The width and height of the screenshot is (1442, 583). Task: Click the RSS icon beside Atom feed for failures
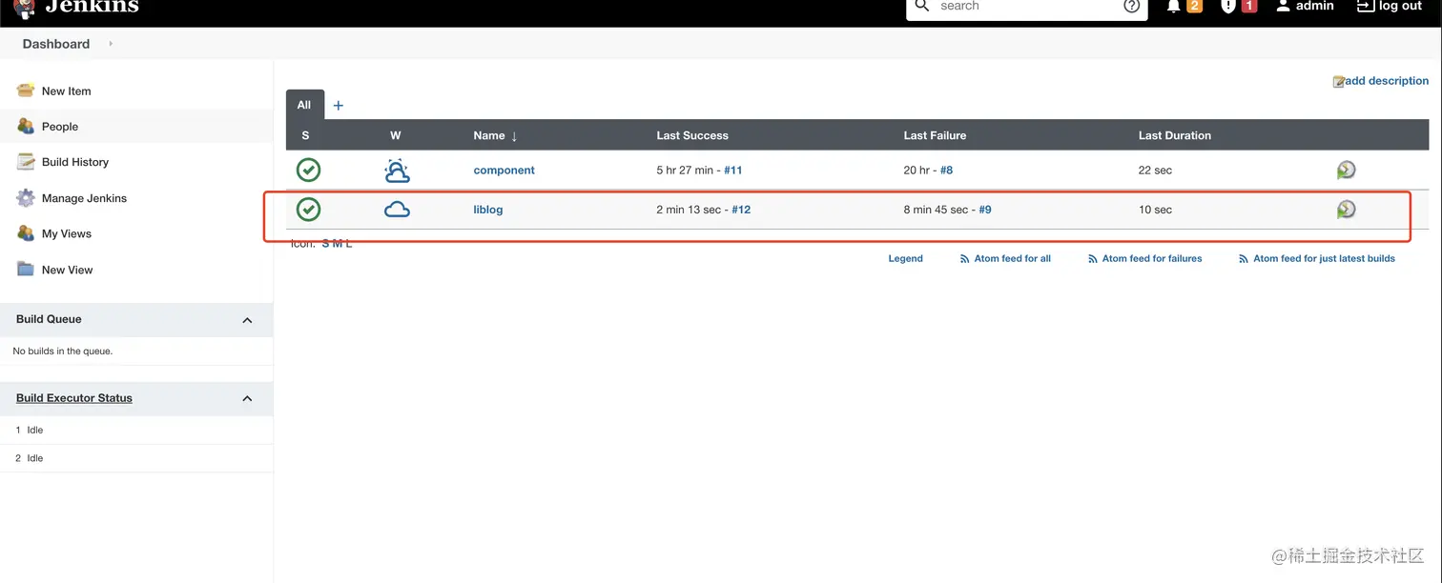point(1093,258)
